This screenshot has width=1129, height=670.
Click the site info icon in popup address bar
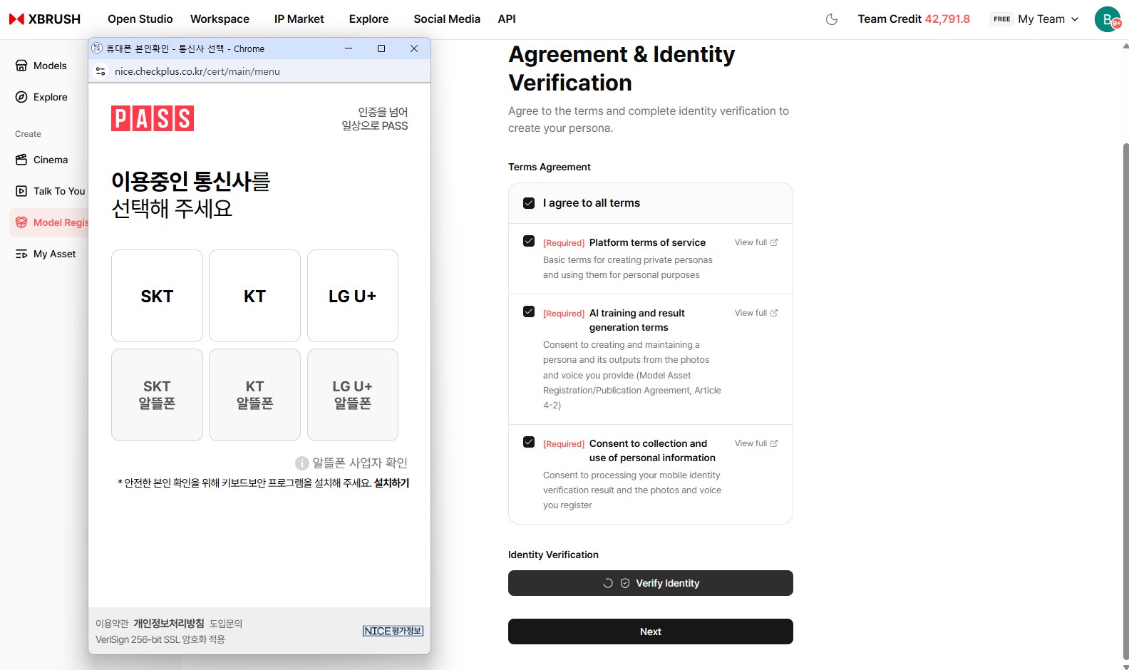pos(100,71)
